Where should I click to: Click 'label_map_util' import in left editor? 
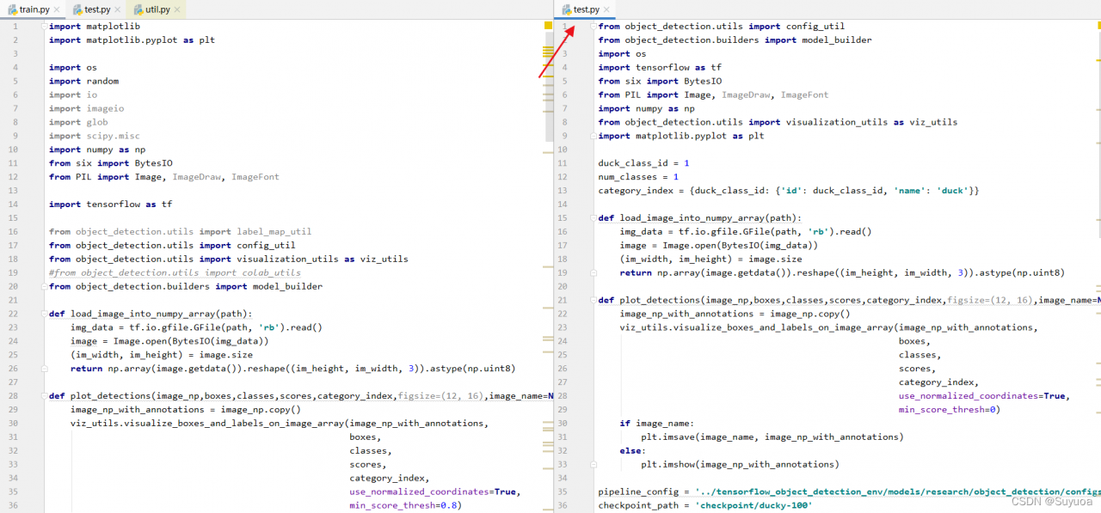pos(274,231)
